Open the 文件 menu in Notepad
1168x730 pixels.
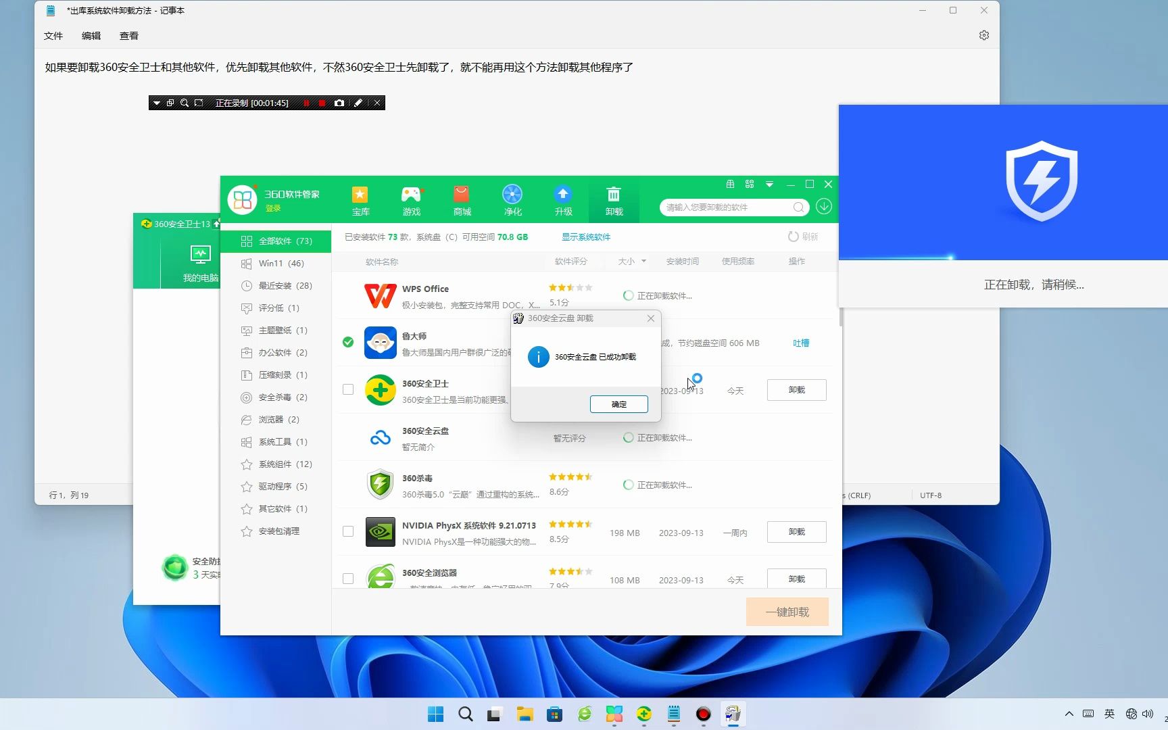(x=53, y=35)
